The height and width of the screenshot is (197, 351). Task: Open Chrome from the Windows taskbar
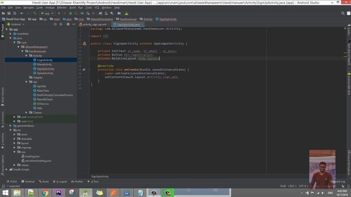45,193
